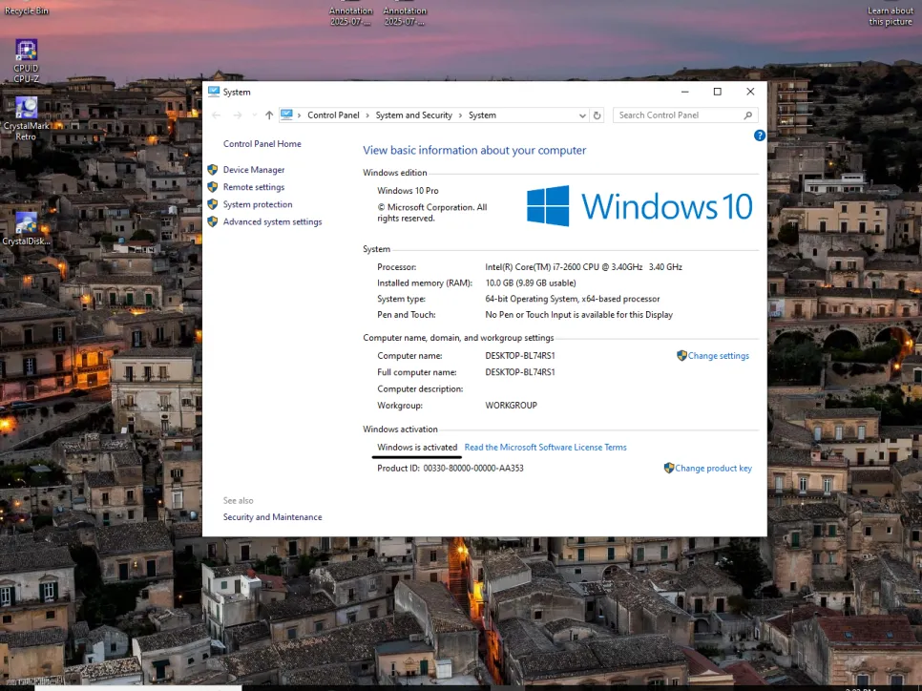Click shield icon next to Change product key

(668, 468)
